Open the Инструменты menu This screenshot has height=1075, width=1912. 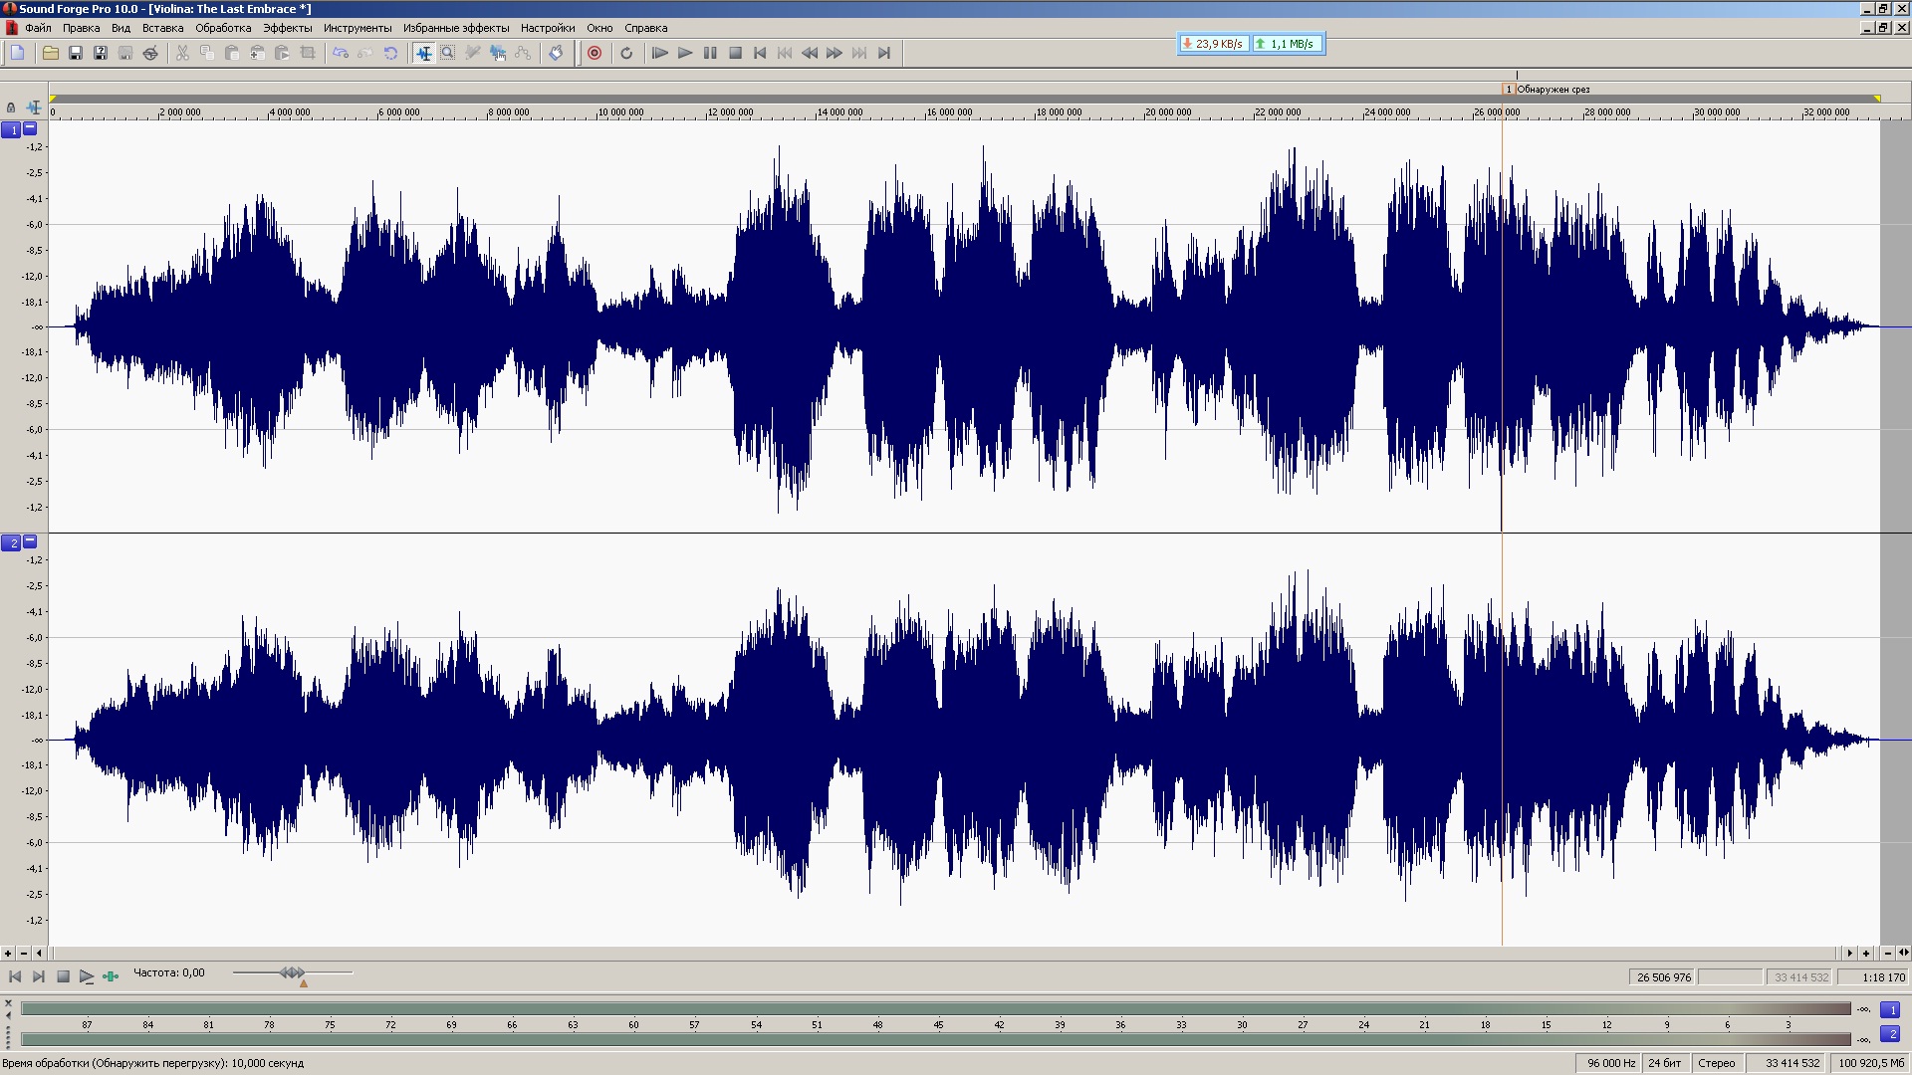click(358, 28)
